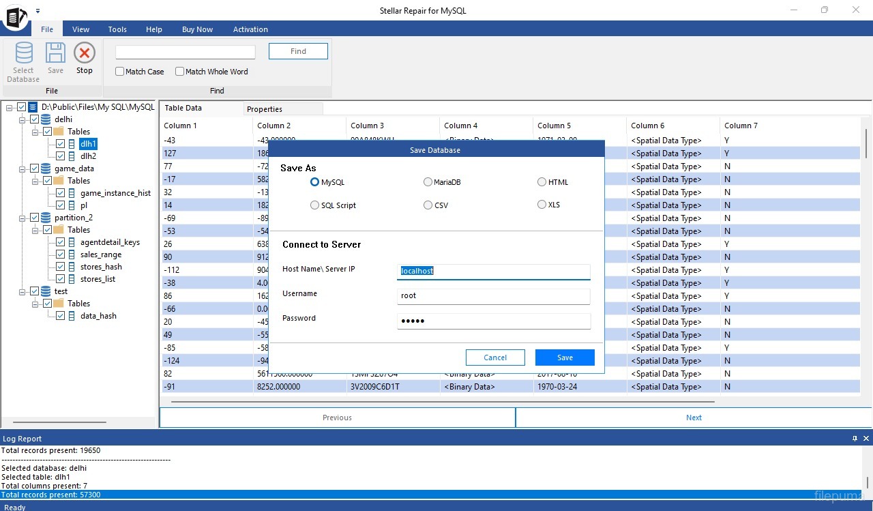Toggle the Match Whole Word checkbox
The height and width of the screenshot is (511, 873).
coord(180,72)
